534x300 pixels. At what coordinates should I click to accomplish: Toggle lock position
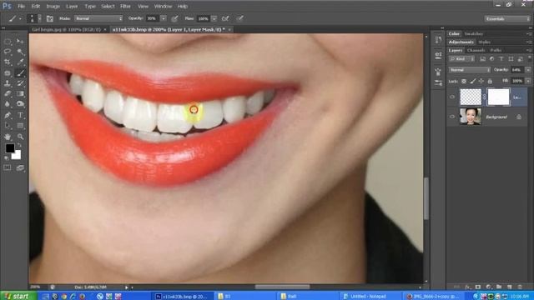(x=481, y=81)
